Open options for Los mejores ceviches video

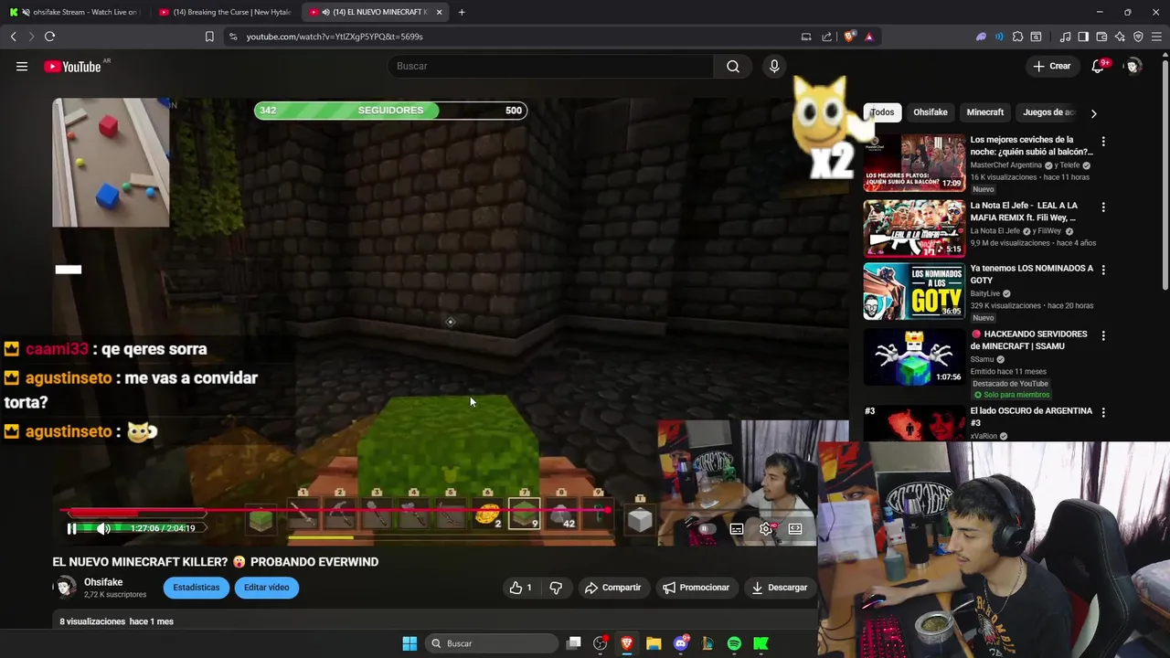(x=1103, y=142)
